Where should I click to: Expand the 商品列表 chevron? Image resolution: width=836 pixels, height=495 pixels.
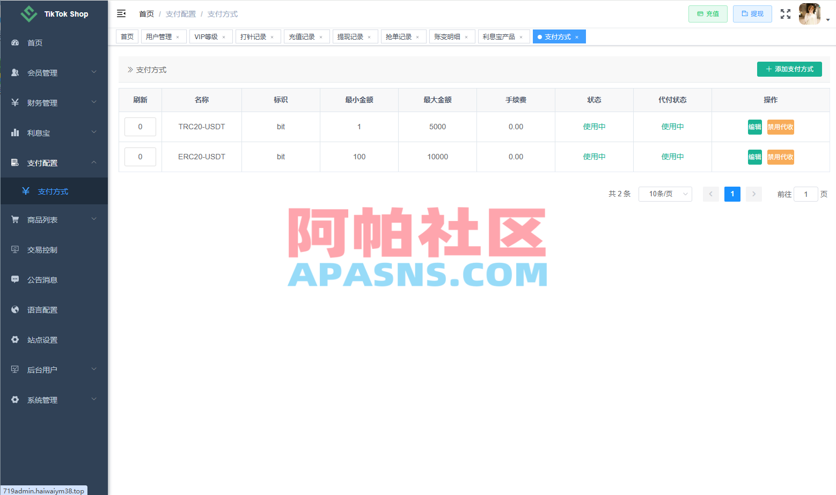[x=94, y=219]
